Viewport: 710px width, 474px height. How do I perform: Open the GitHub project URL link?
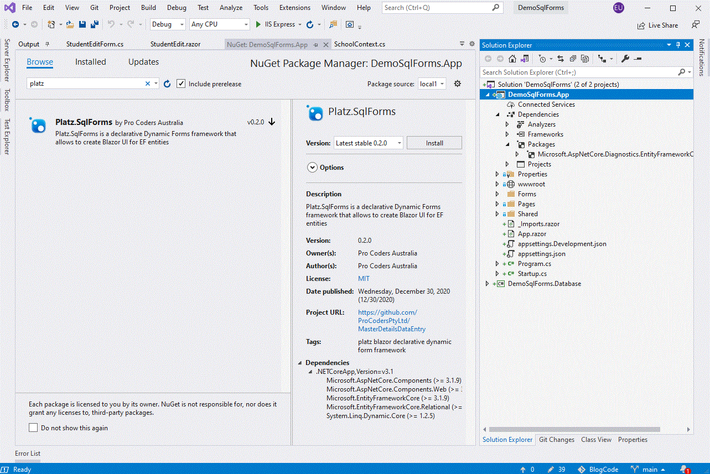(x=392, y=321)
